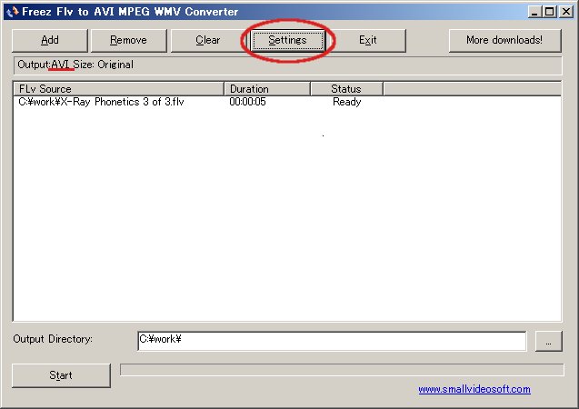Select the X-Ray Phonetics 3 of 3.flv row

(287, 102)
